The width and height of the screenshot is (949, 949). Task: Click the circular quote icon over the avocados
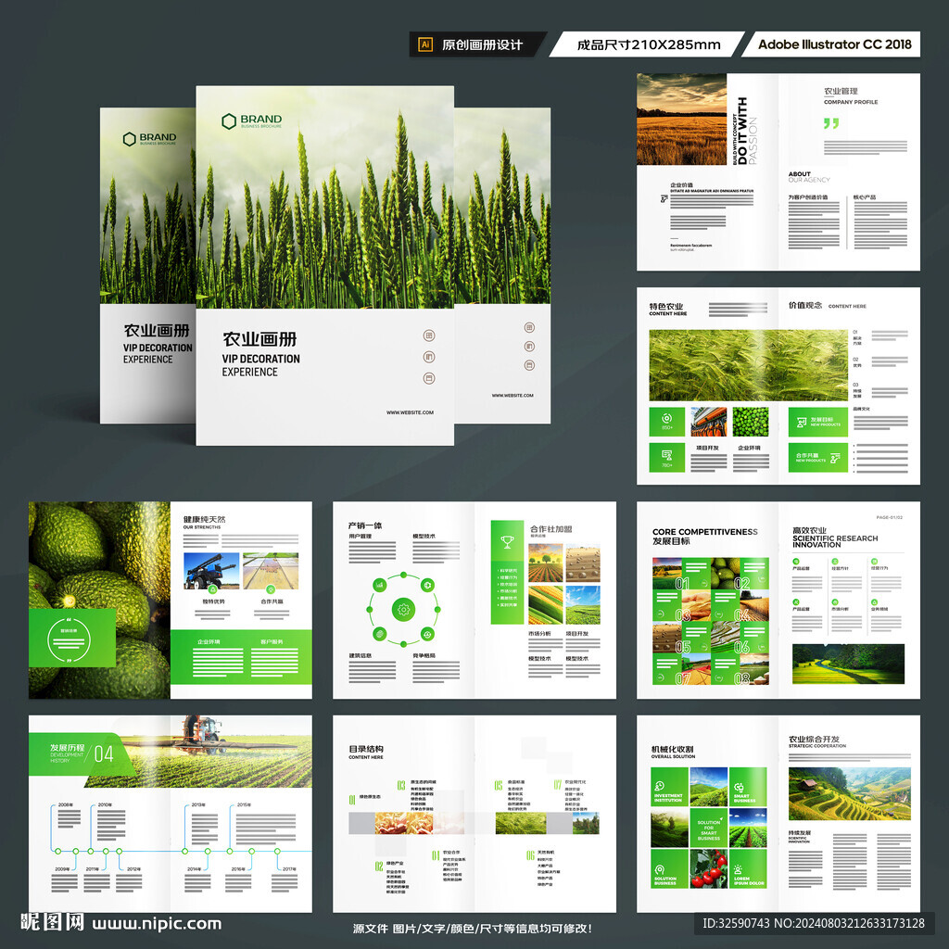(x=69, y=639)
